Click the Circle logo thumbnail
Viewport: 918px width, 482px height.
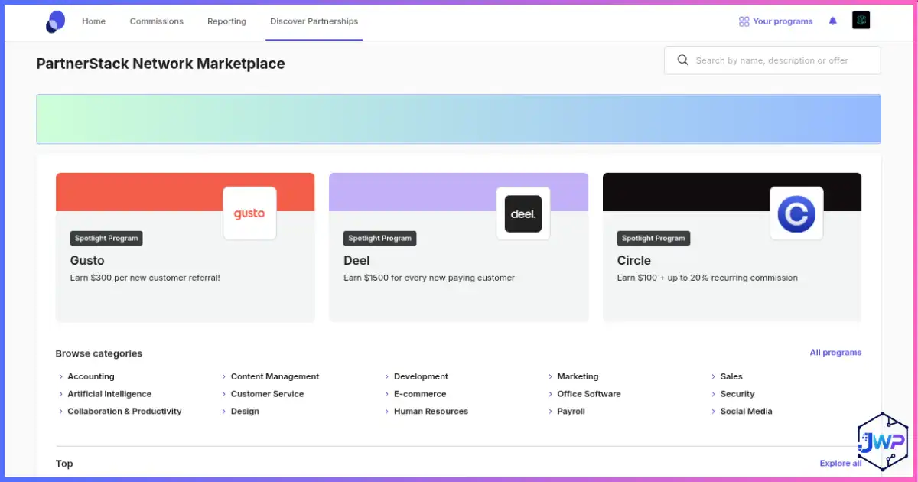pos(796,213)
